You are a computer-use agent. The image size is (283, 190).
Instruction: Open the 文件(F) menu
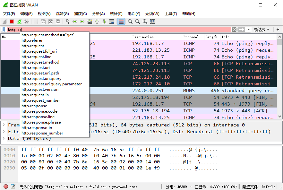point(9,14)
